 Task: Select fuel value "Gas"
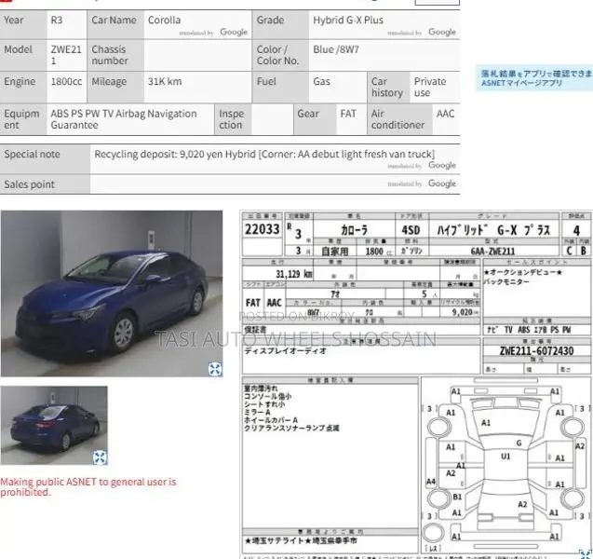(321, 81)
